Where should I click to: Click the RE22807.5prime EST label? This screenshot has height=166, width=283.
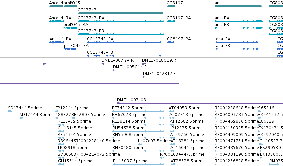(88, 115)
